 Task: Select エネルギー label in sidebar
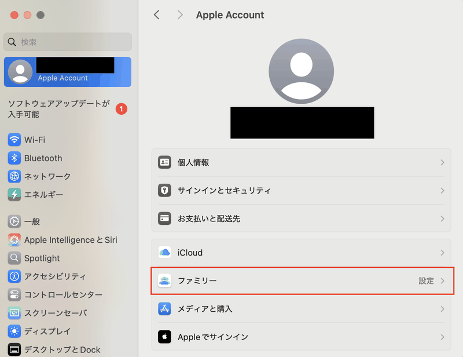(x=44, y=195)
